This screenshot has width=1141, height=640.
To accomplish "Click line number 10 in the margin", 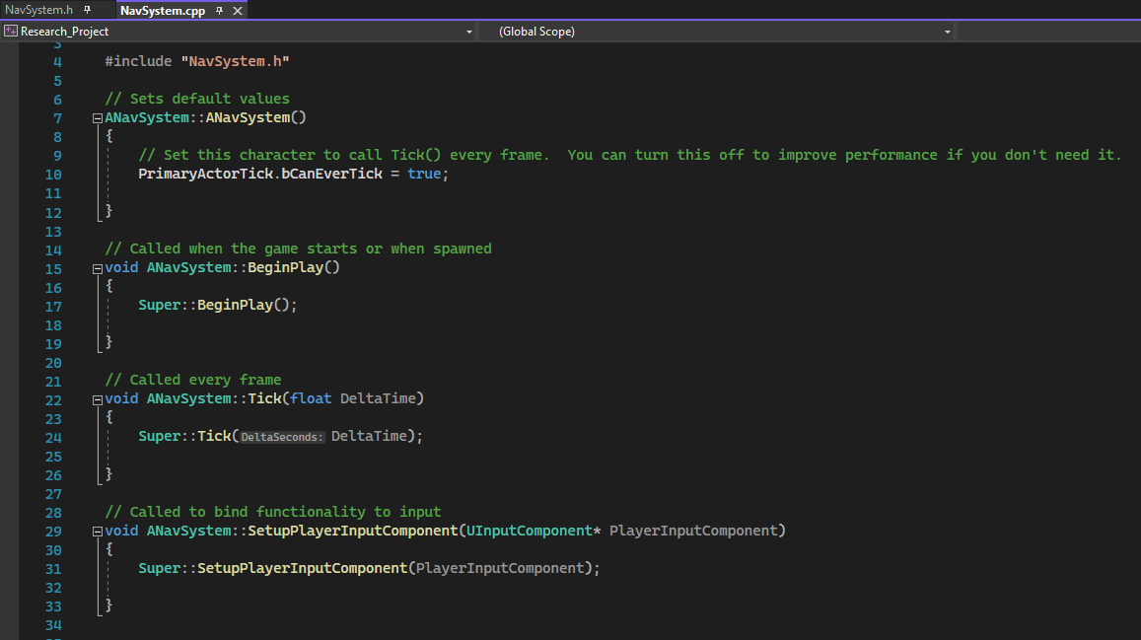I will 52,174.
